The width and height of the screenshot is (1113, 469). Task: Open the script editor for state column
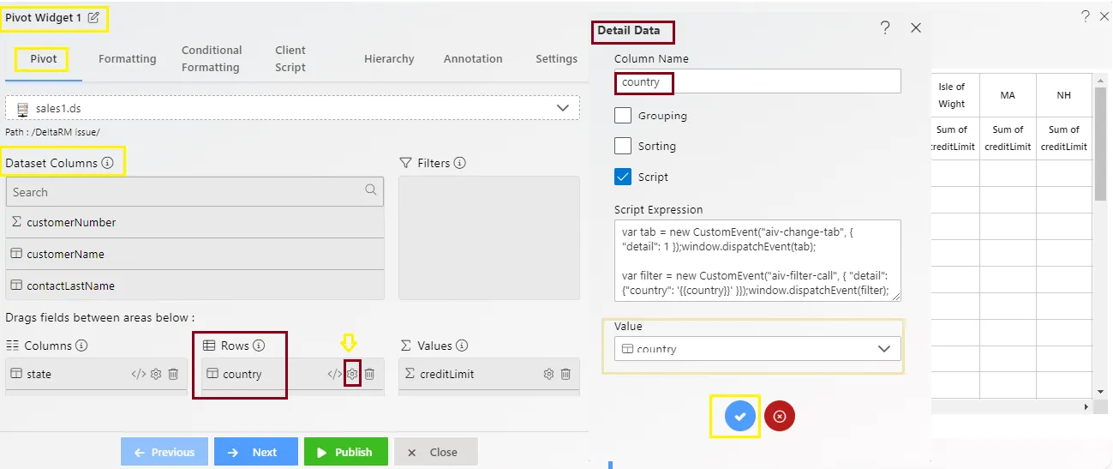[x=138, y=375]
